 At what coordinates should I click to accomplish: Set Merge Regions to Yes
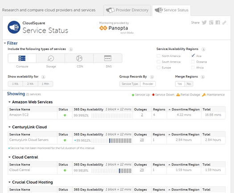click(180, 84)
